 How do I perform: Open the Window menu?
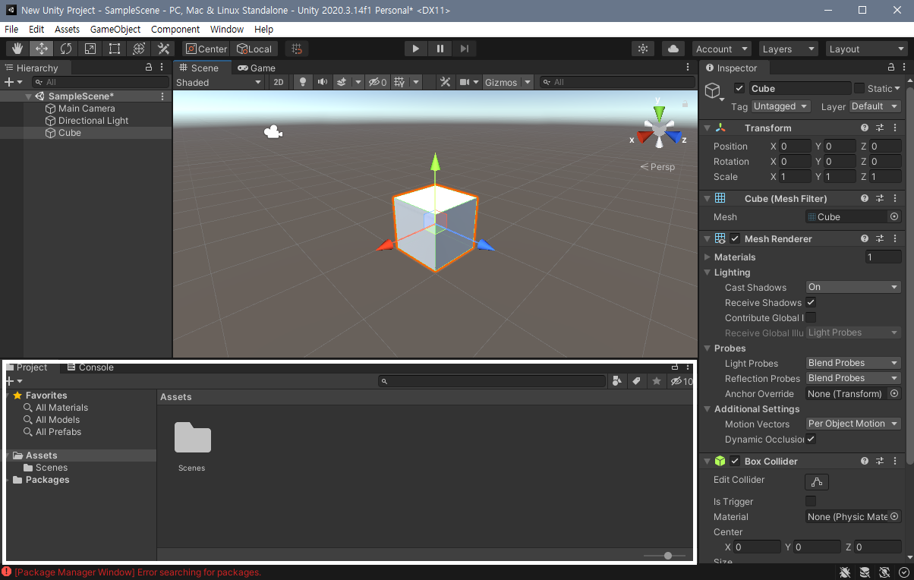click(x=227, y=29)
